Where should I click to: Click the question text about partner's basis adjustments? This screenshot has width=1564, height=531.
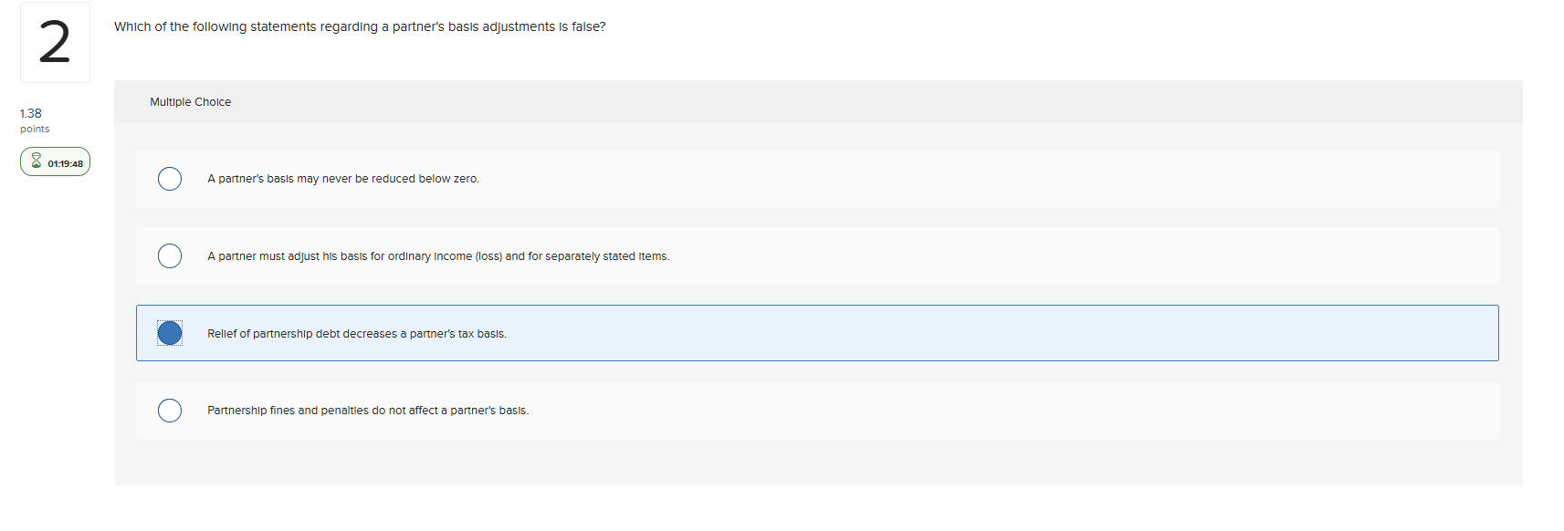(x=359, y=26)
